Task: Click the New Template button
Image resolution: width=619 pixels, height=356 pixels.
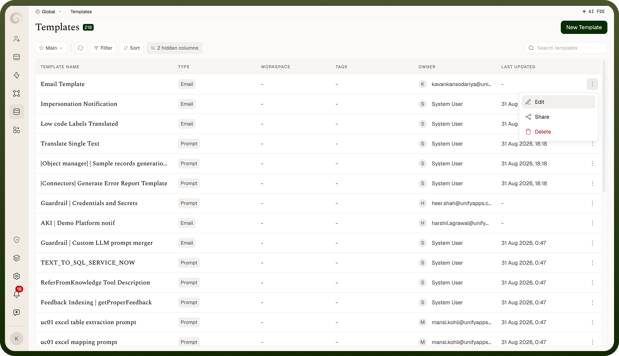Action: [x=584, y=27]
